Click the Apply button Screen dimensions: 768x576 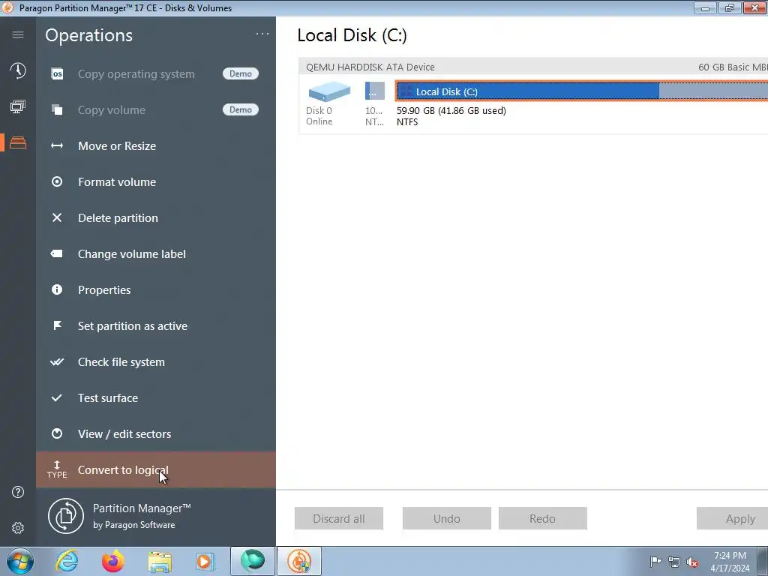(x=732, y=518)
